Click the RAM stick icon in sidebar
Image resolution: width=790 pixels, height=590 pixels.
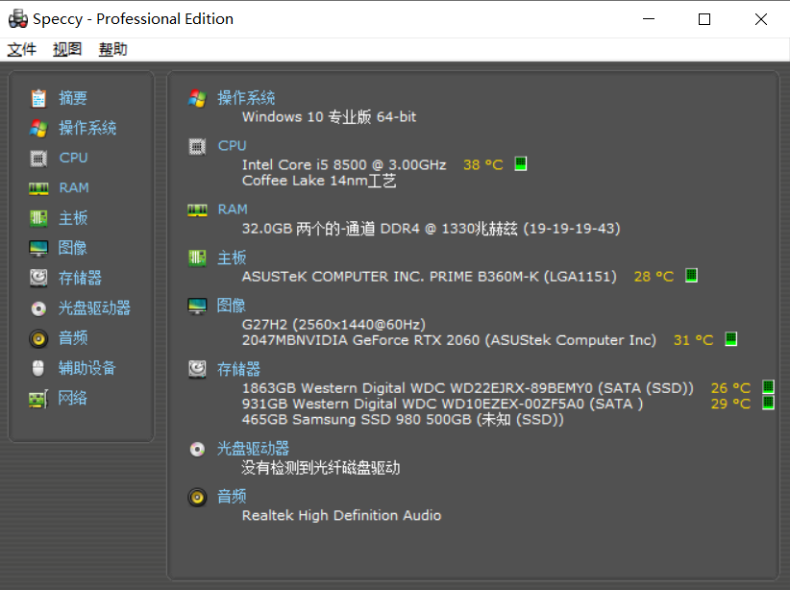pos(38,188)
